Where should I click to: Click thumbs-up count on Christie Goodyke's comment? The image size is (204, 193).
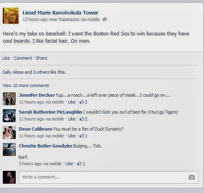click(x=81, y=164)
